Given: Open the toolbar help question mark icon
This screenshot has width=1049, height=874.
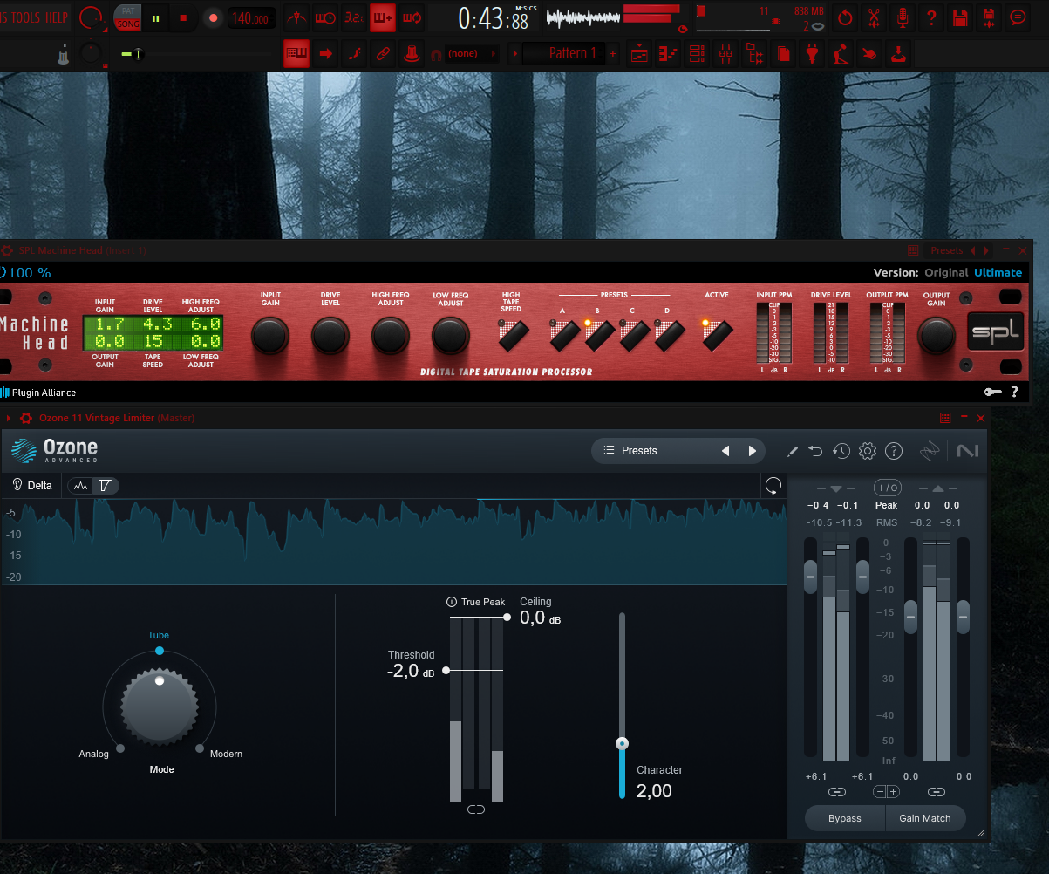Looking at the screenshot, I should point(931,17).
